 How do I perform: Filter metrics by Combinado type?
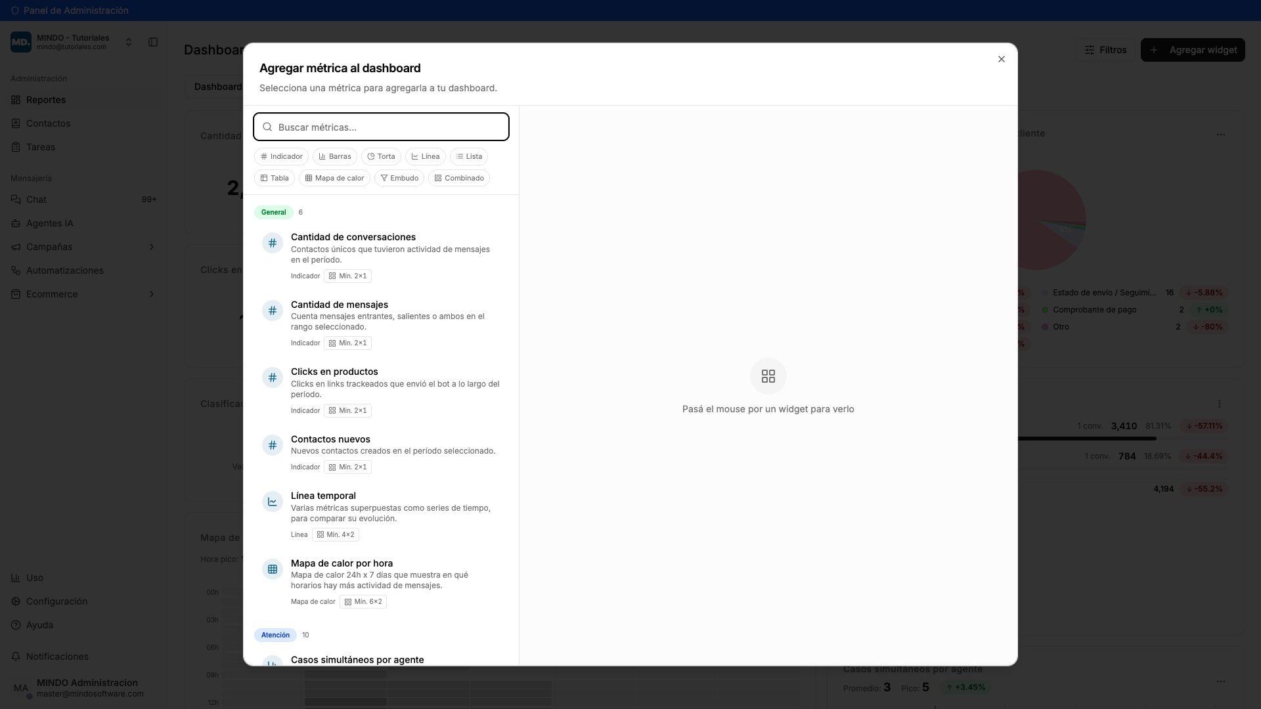point(459,178)
